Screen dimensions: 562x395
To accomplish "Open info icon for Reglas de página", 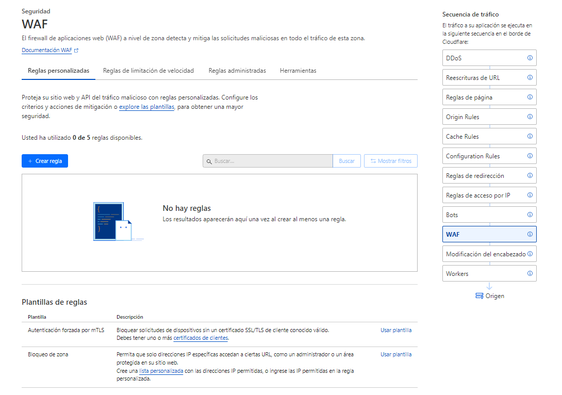I will coord(530,97).
